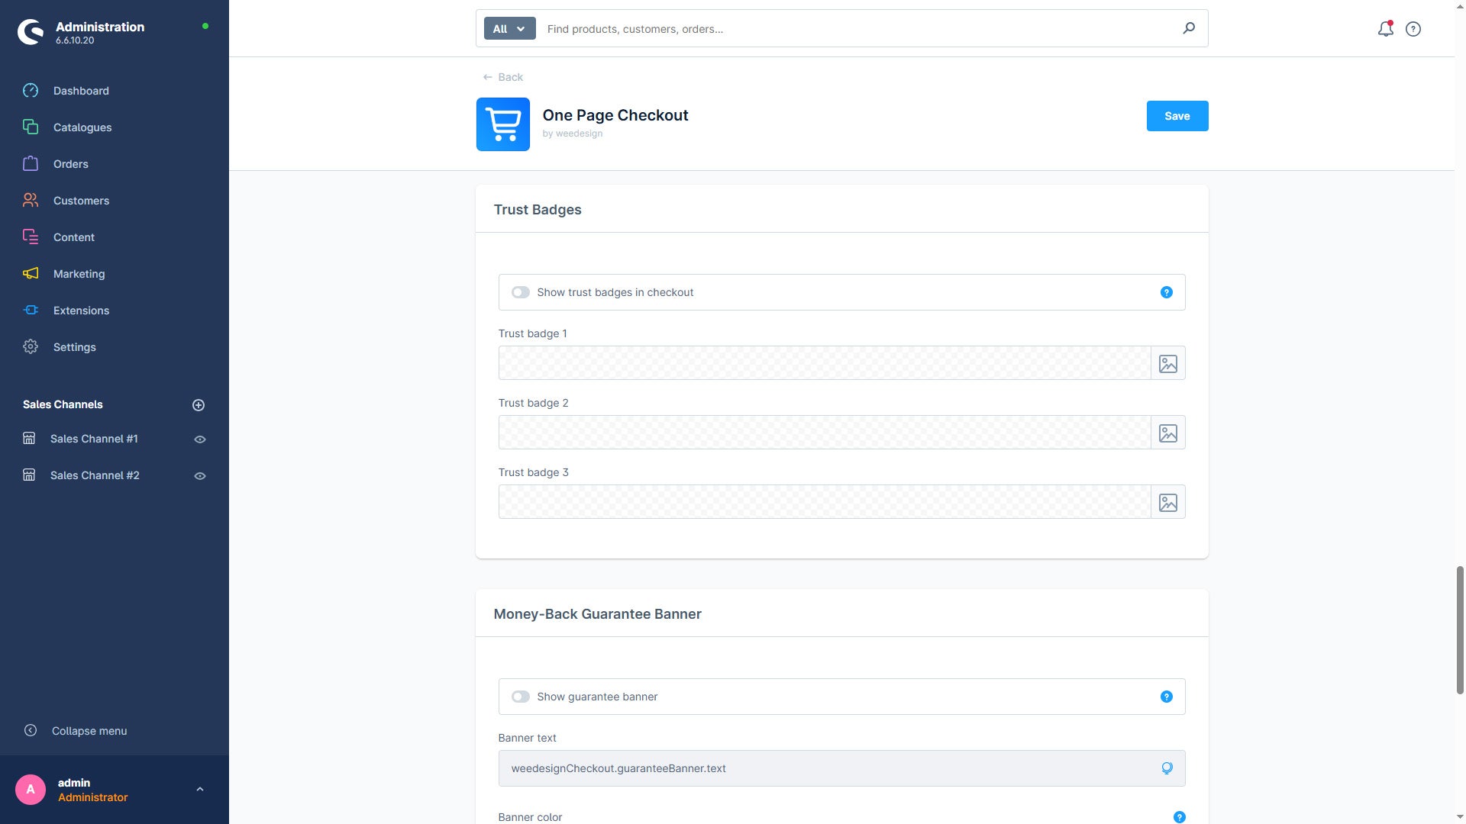Add a new sales channel plus icon

click(x=199, y=405)
